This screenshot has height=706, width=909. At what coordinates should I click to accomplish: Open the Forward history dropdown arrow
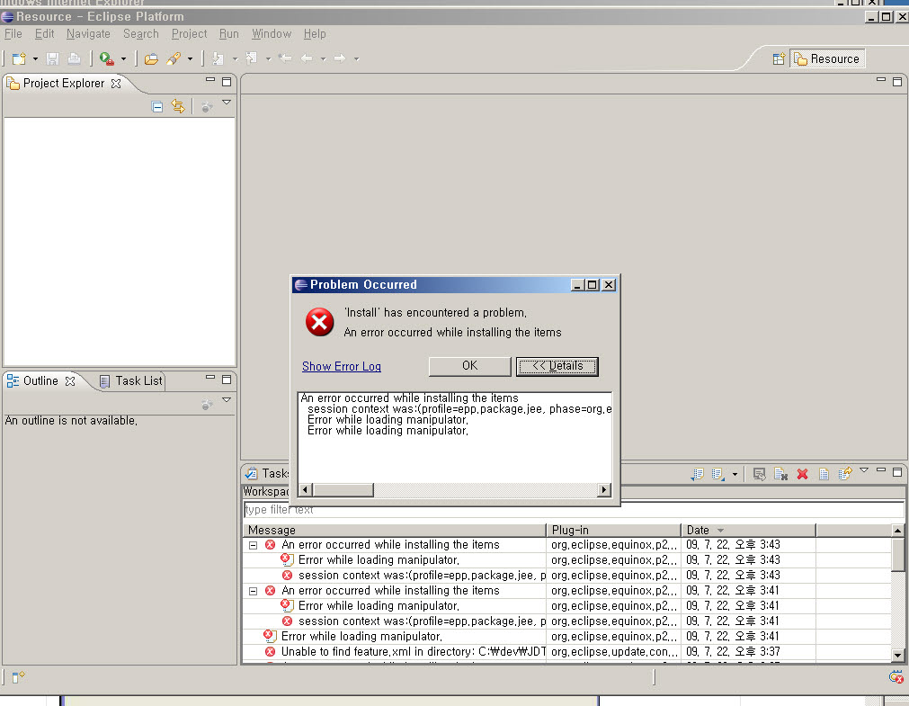357,59
